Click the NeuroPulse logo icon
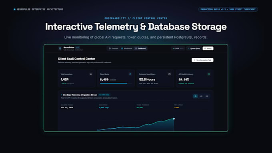Viewport: 272px width, 153px height. point(60,48)
